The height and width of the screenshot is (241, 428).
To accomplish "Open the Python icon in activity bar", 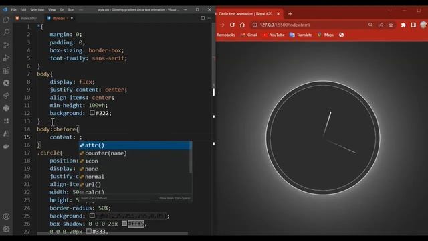I will (x=6, y=108).
